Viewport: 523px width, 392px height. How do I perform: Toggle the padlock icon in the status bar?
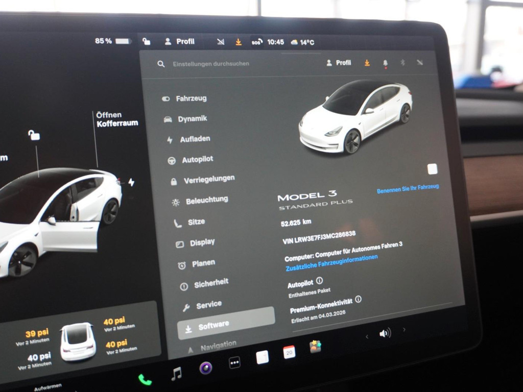[x=146, y=41]
